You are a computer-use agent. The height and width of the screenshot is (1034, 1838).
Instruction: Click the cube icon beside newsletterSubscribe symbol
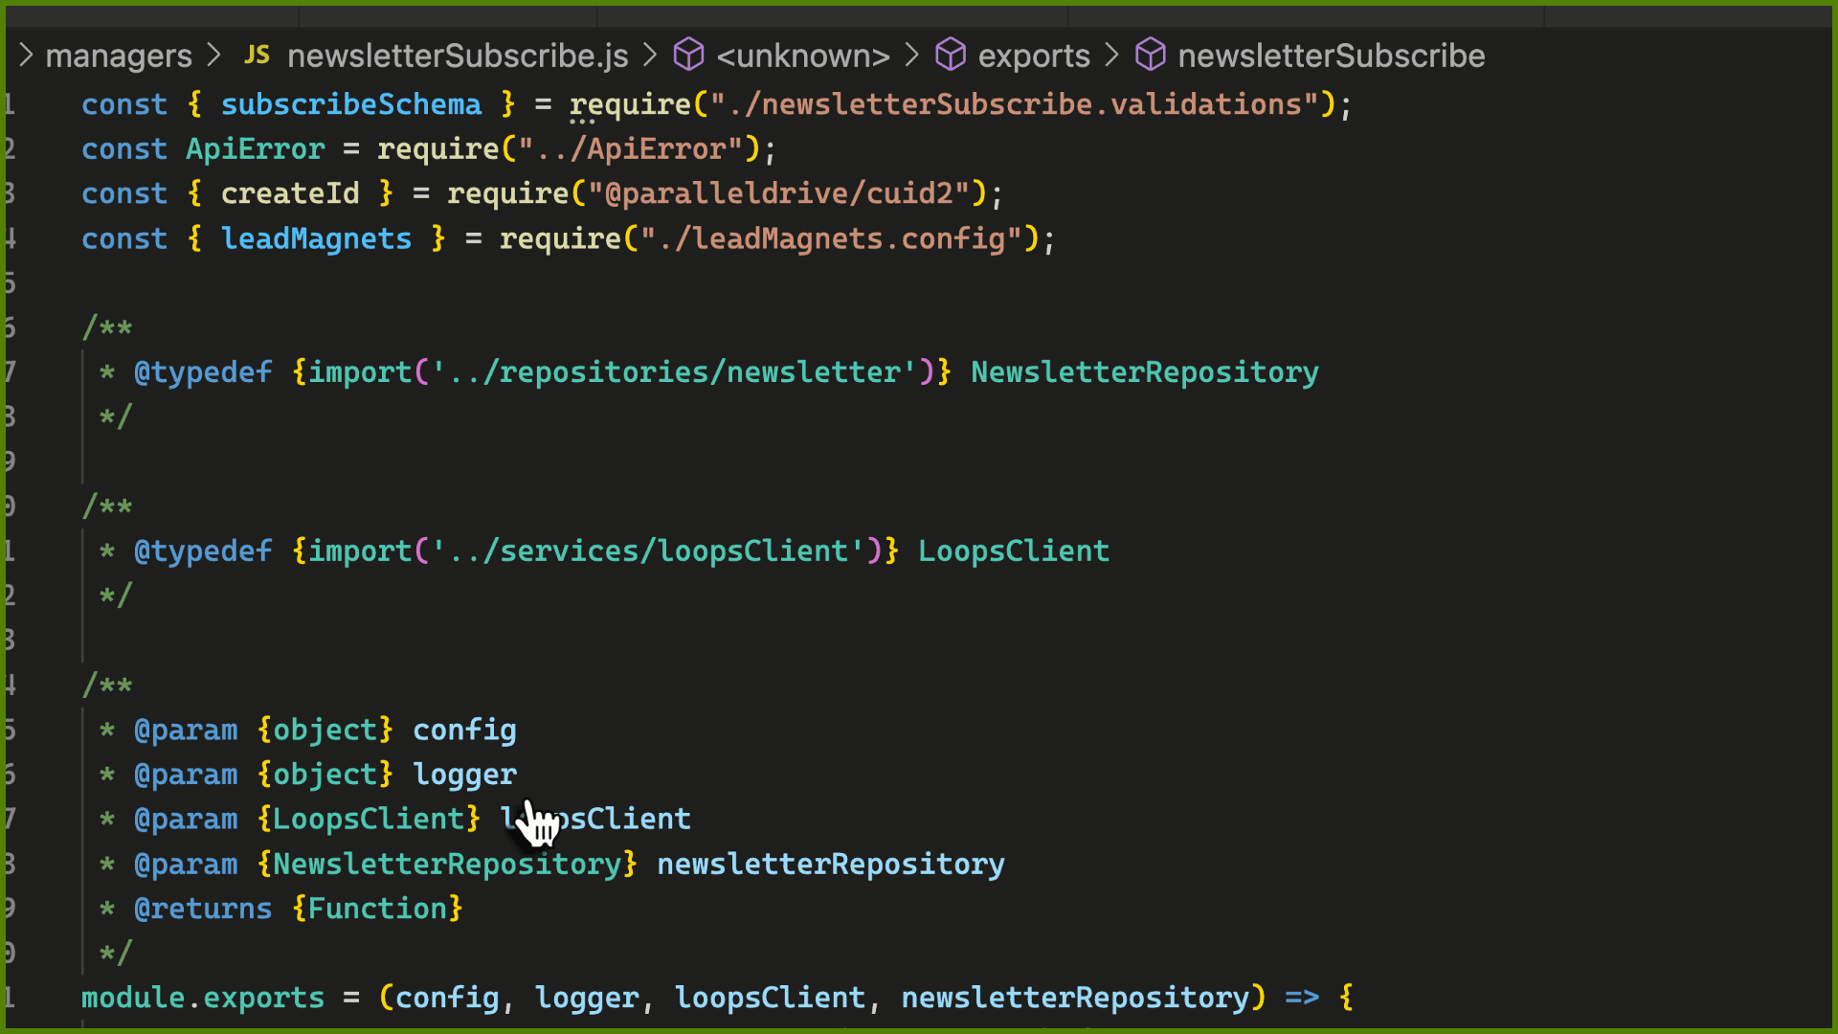click(1151, 55)
